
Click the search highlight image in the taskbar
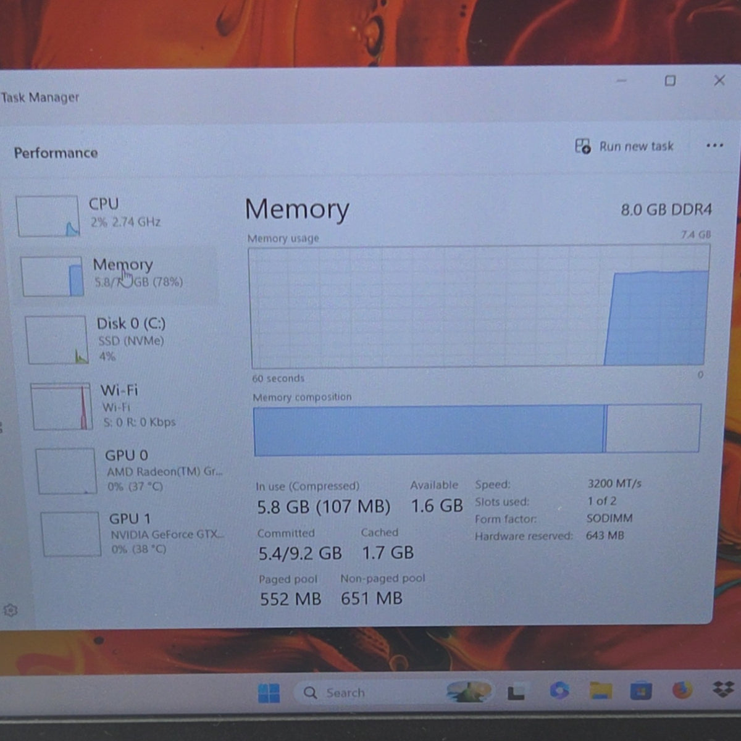pyautogui.click(x=469, y=692)
